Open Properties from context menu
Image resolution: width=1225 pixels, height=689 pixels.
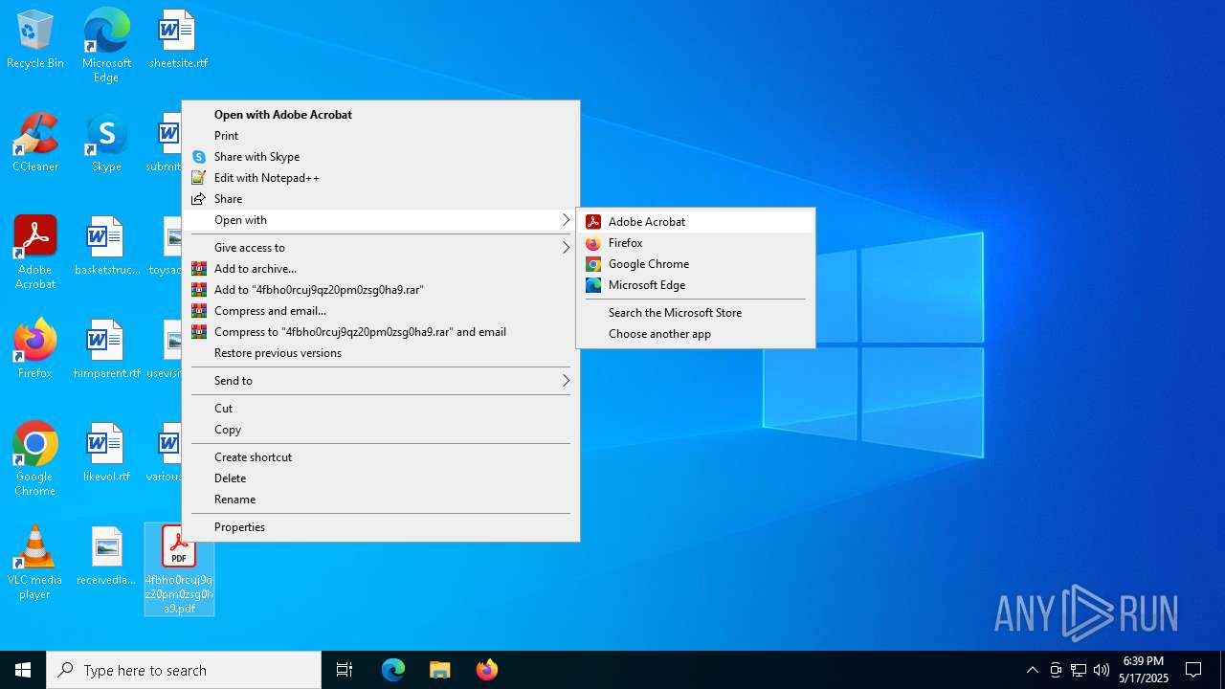coord(381,527)
